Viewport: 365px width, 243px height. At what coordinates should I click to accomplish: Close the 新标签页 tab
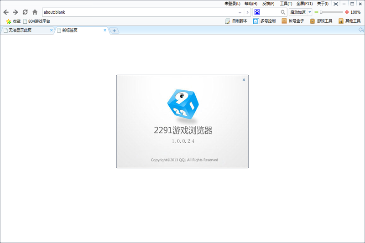click(x=105, y=30)
